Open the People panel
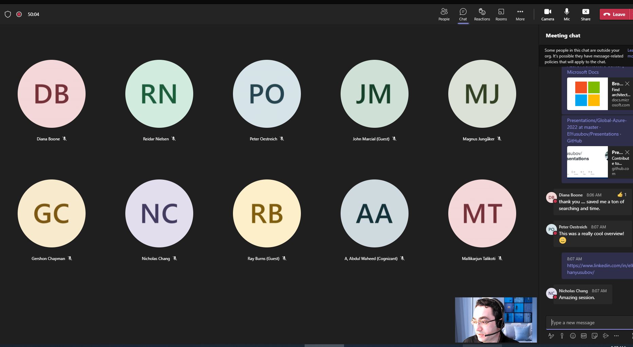The image size is (633, 347). [x=444, y=14]
